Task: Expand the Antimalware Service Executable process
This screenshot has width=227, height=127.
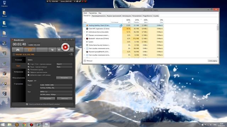Action: coord(84,32)
